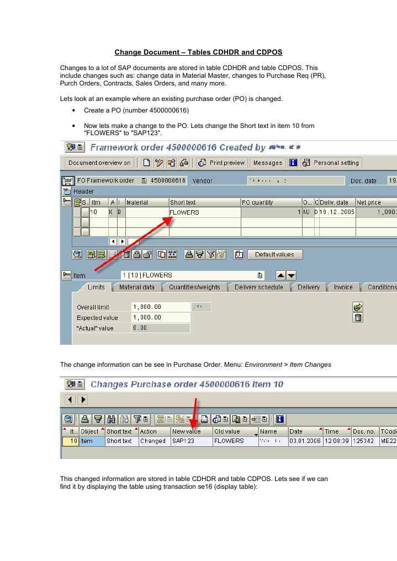The image size is (397, 561).
Task: Click the back arrow in Changes window
Action: point(70,399)
